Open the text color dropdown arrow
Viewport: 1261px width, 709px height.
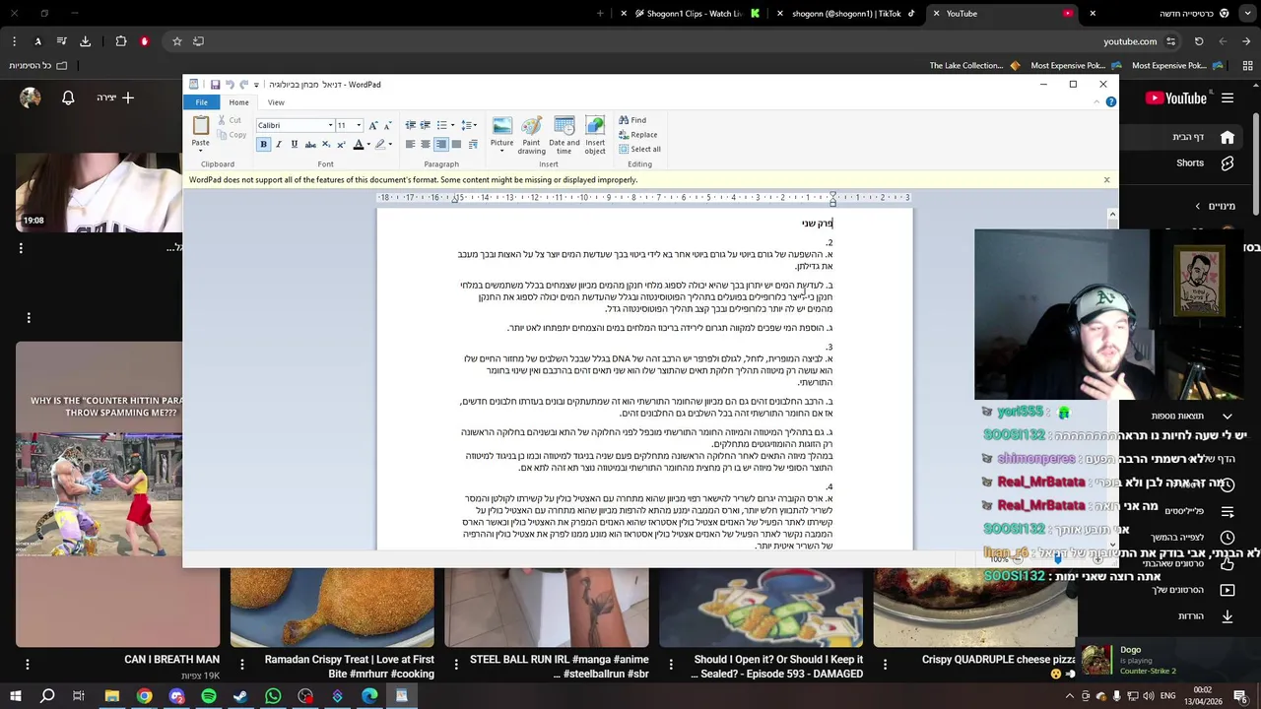(x=368, y=145)
